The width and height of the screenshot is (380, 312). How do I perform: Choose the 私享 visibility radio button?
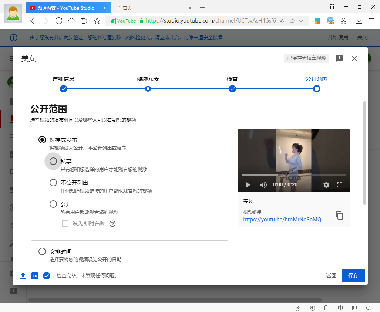[53, 161]
